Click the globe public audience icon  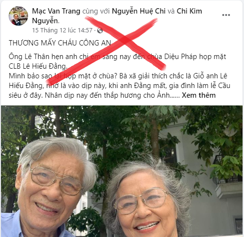pyautogui.click(x=100, y=30)
